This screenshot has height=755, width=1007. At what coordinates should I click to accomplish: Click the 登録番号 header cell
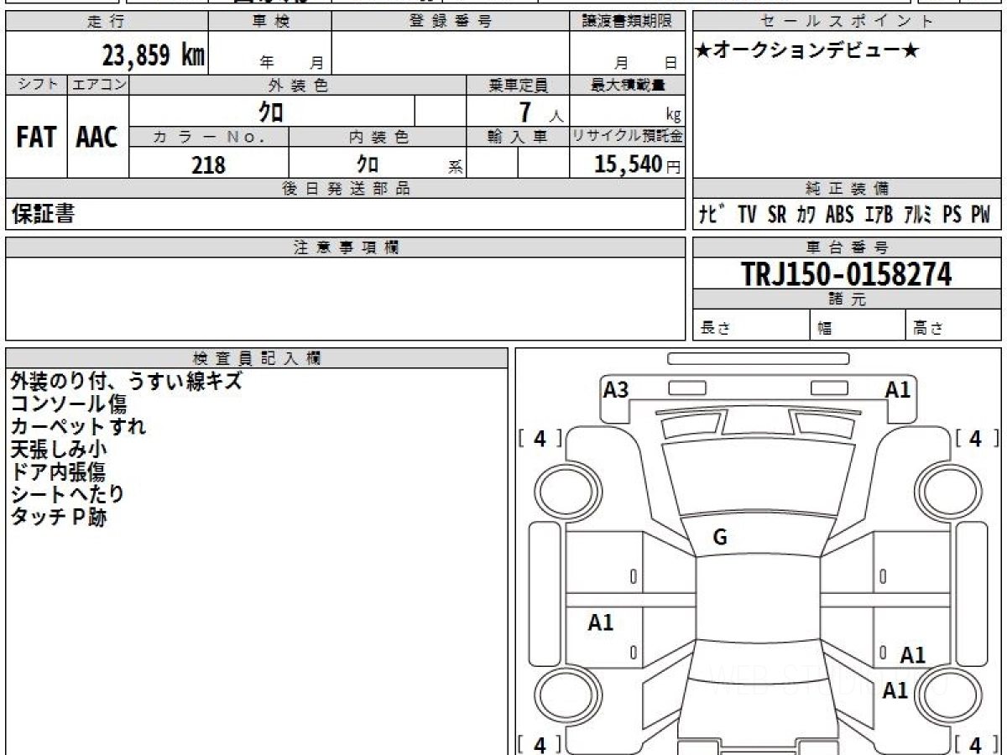click(x=450, y=22)
